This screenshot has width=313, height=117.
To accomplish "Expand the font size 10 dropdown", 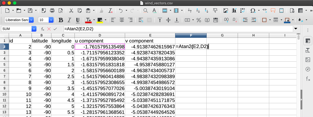I will (x=51, y=20).
